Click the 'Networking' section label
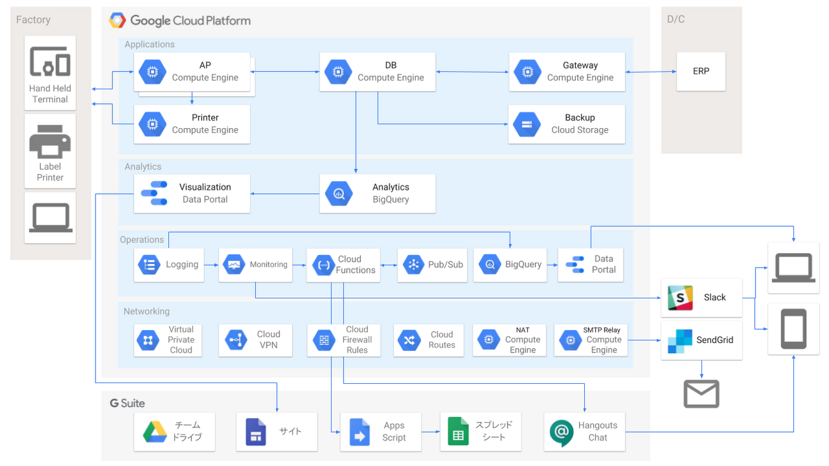Screen dimensions: 829x466 147,311
